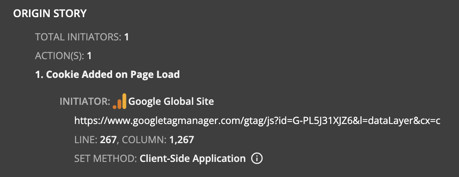Click the ORIGIN STORY heading
The width and height of the screenshot is (459, 177).
pos(50,13)
